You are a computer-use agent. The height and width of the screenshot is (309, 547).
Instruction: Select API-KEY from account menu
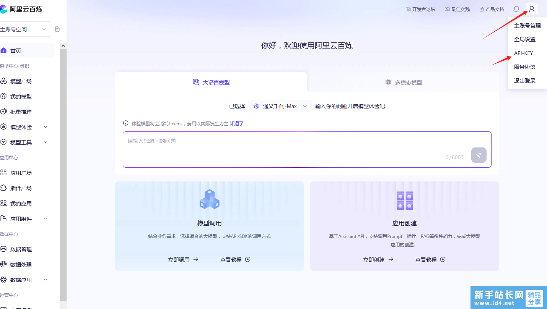[527, 53]
